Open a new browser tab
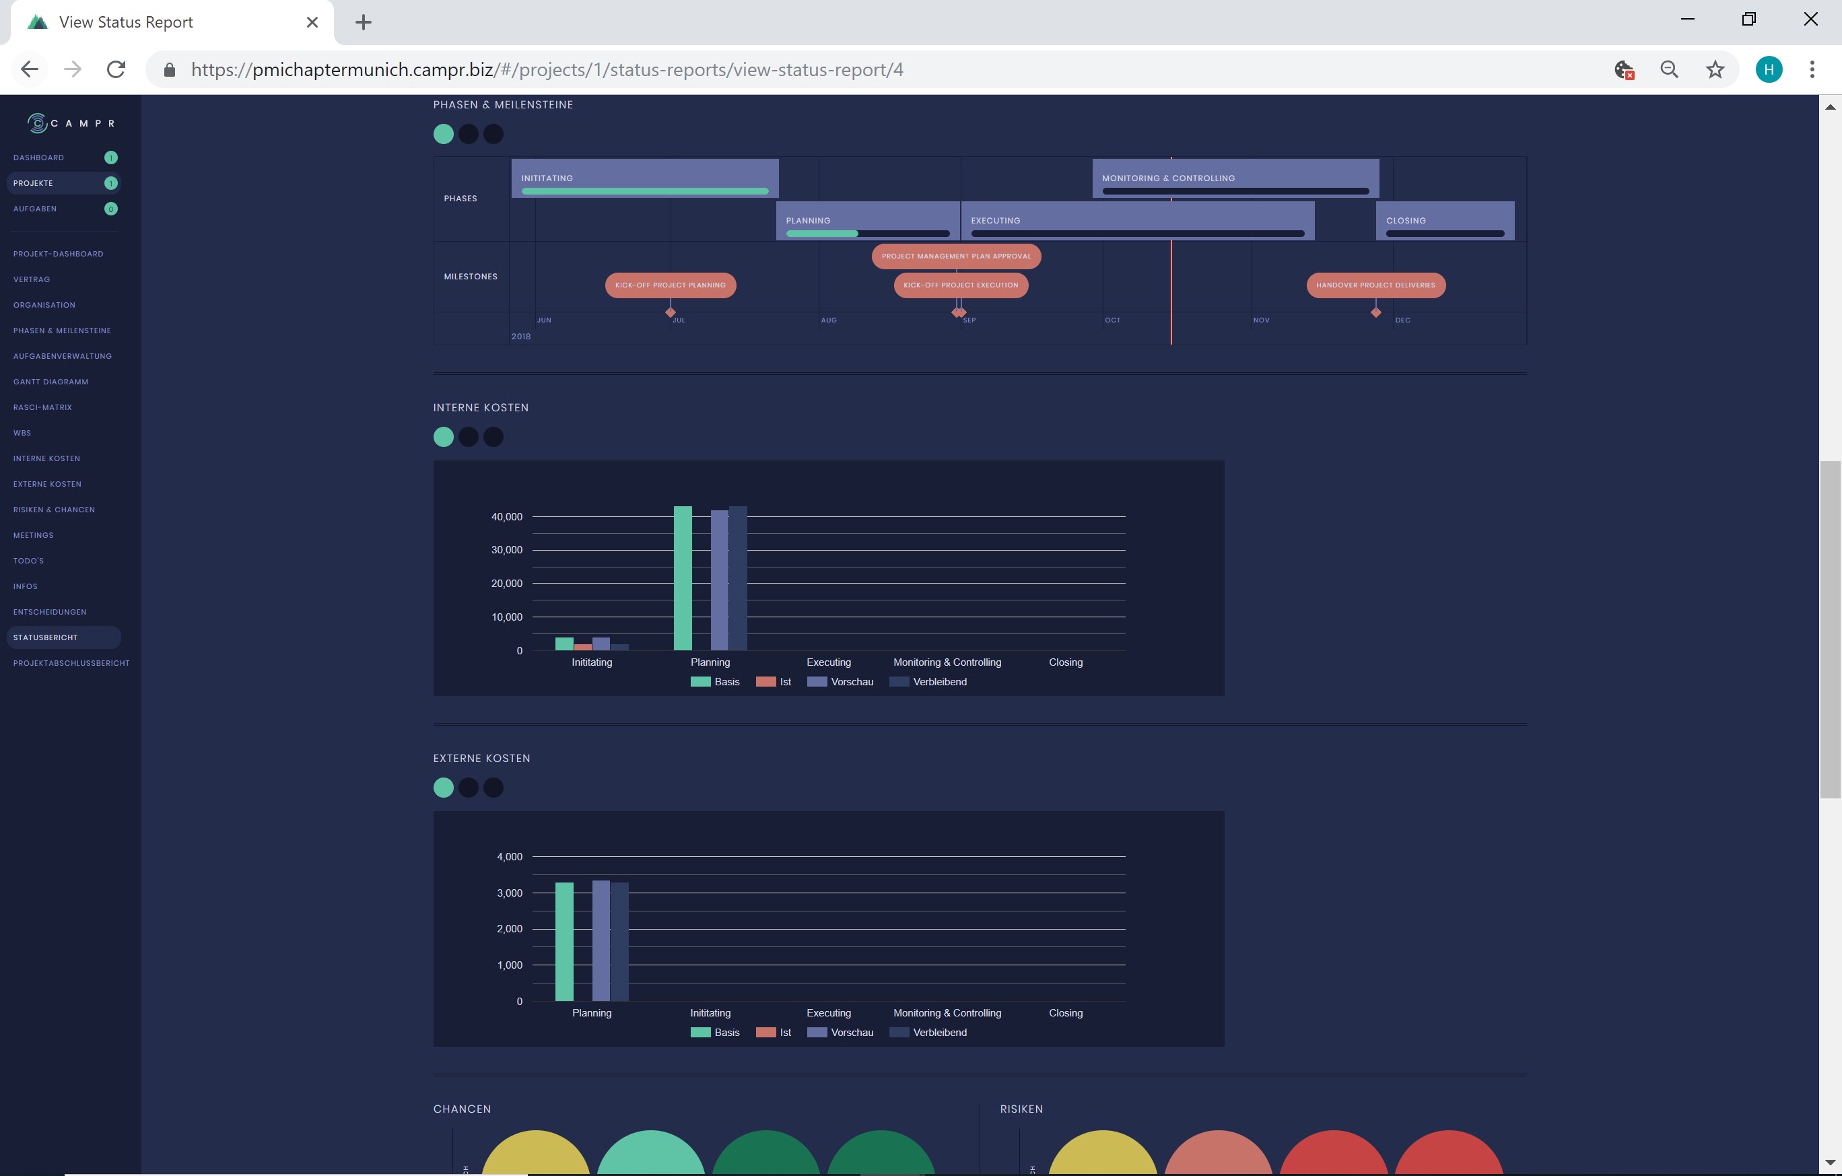Viewport: 1842px width, 1176px height. point(364,22)
